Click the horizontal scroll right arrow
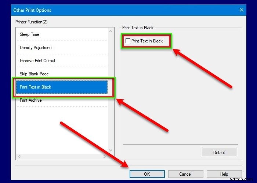The image size is (257, 183). pos(104,156)
